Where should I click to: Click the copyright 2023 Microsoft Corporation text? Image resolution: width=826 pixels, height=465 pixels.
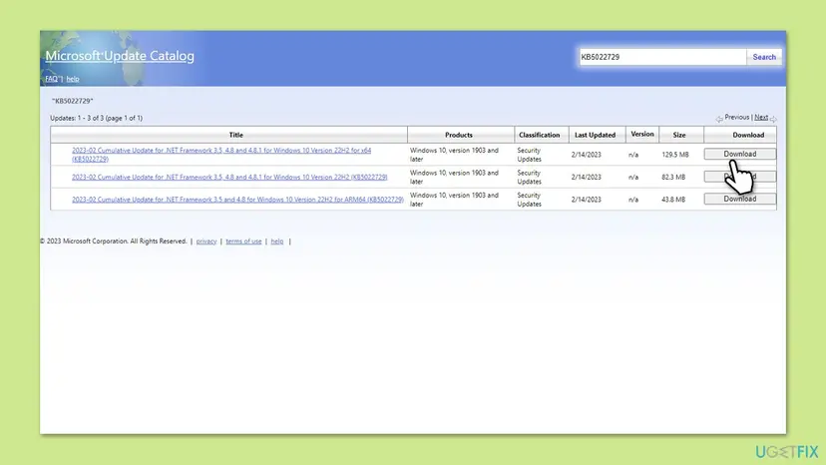click(114, 241)
